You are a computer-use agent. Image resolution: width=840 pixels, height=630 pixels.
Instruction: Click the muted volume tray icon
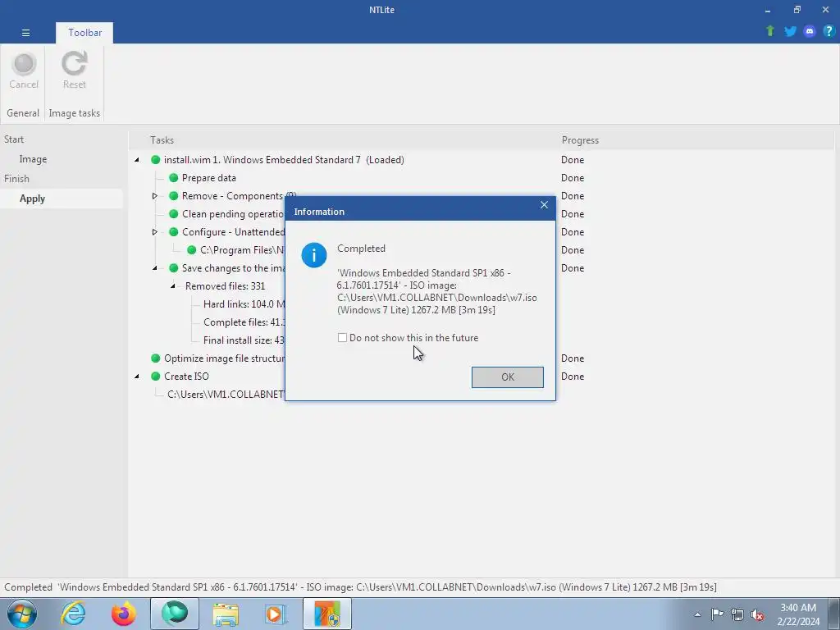tap(757, 614)
